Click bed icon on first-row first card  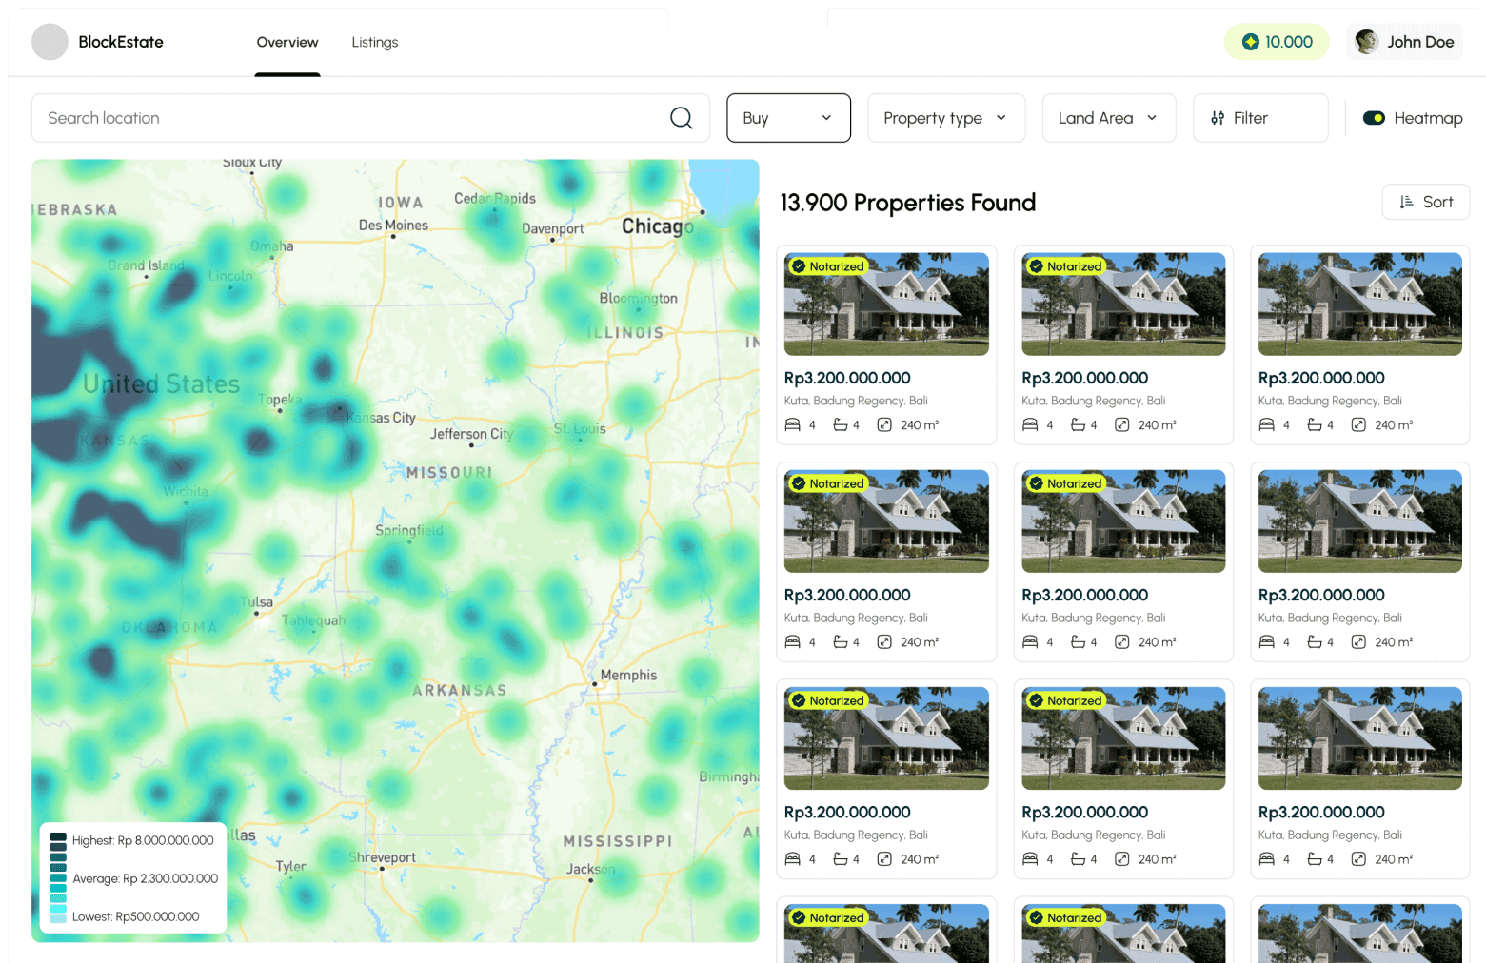(x=792, y=425)
